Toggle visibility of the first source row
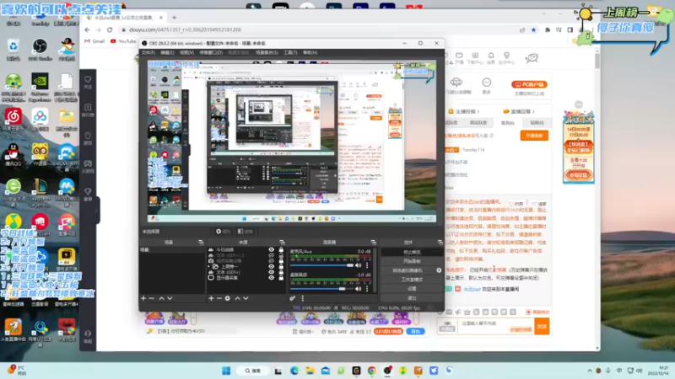 [271, 249]
